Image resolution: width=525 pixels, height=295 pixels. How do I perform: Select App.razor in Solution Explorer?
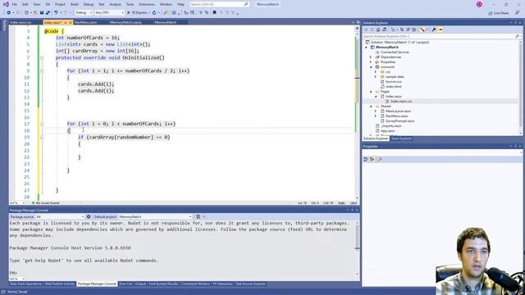[x=388, y=131]
